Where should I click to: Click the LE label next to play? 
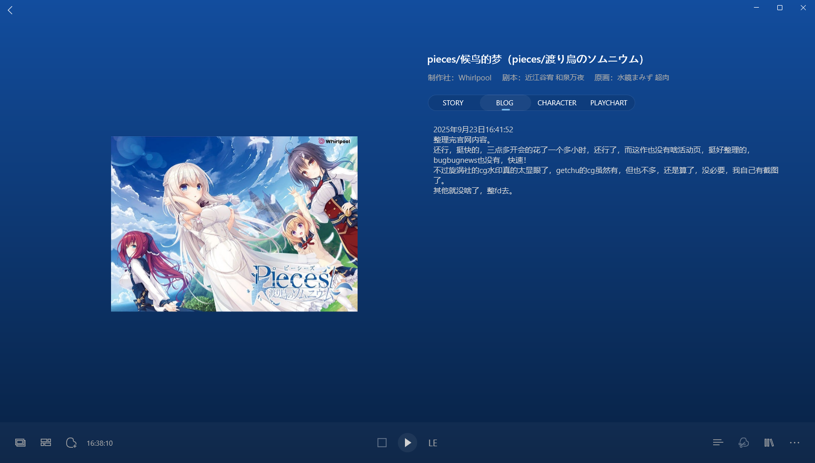coord(433,443)
